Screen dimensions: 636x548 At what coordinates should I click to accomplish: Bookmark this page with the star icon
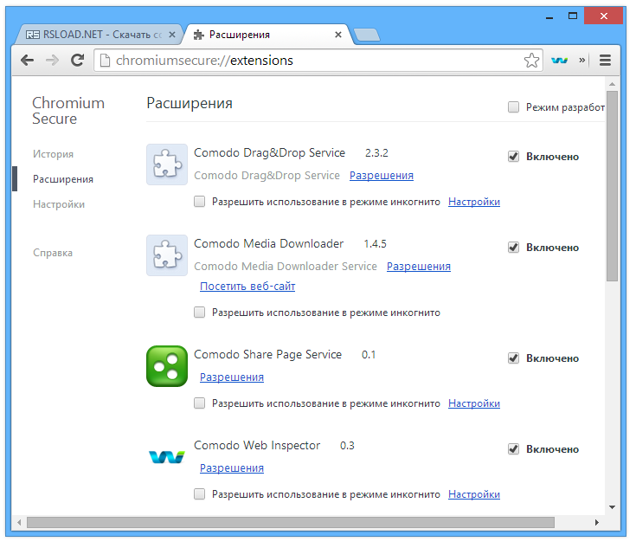(x=531, y=61)
